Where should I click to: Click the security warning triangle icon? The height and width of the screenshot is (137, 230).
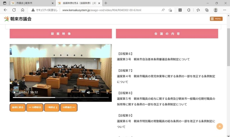coord(33,10)
